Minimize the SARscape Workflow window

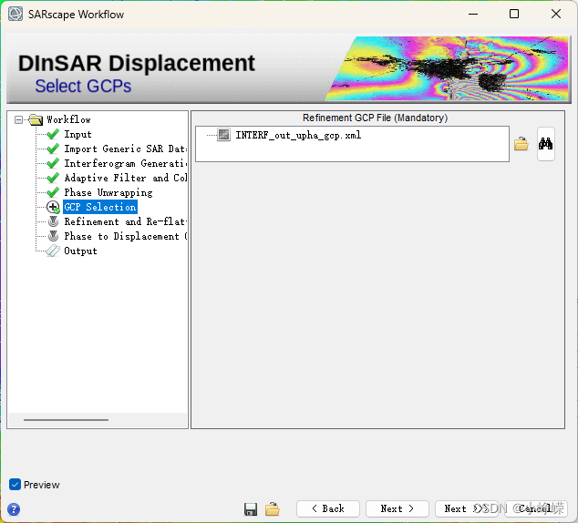pyautogui.click(x=473, y=14)
